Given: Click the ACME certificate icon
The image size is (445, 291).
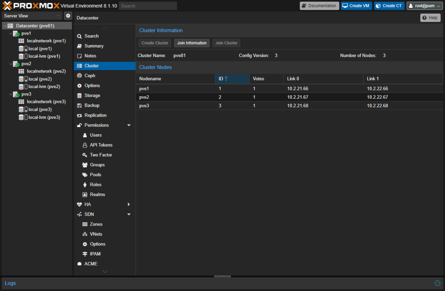Looking at the screenshot, I should point(79,264).
